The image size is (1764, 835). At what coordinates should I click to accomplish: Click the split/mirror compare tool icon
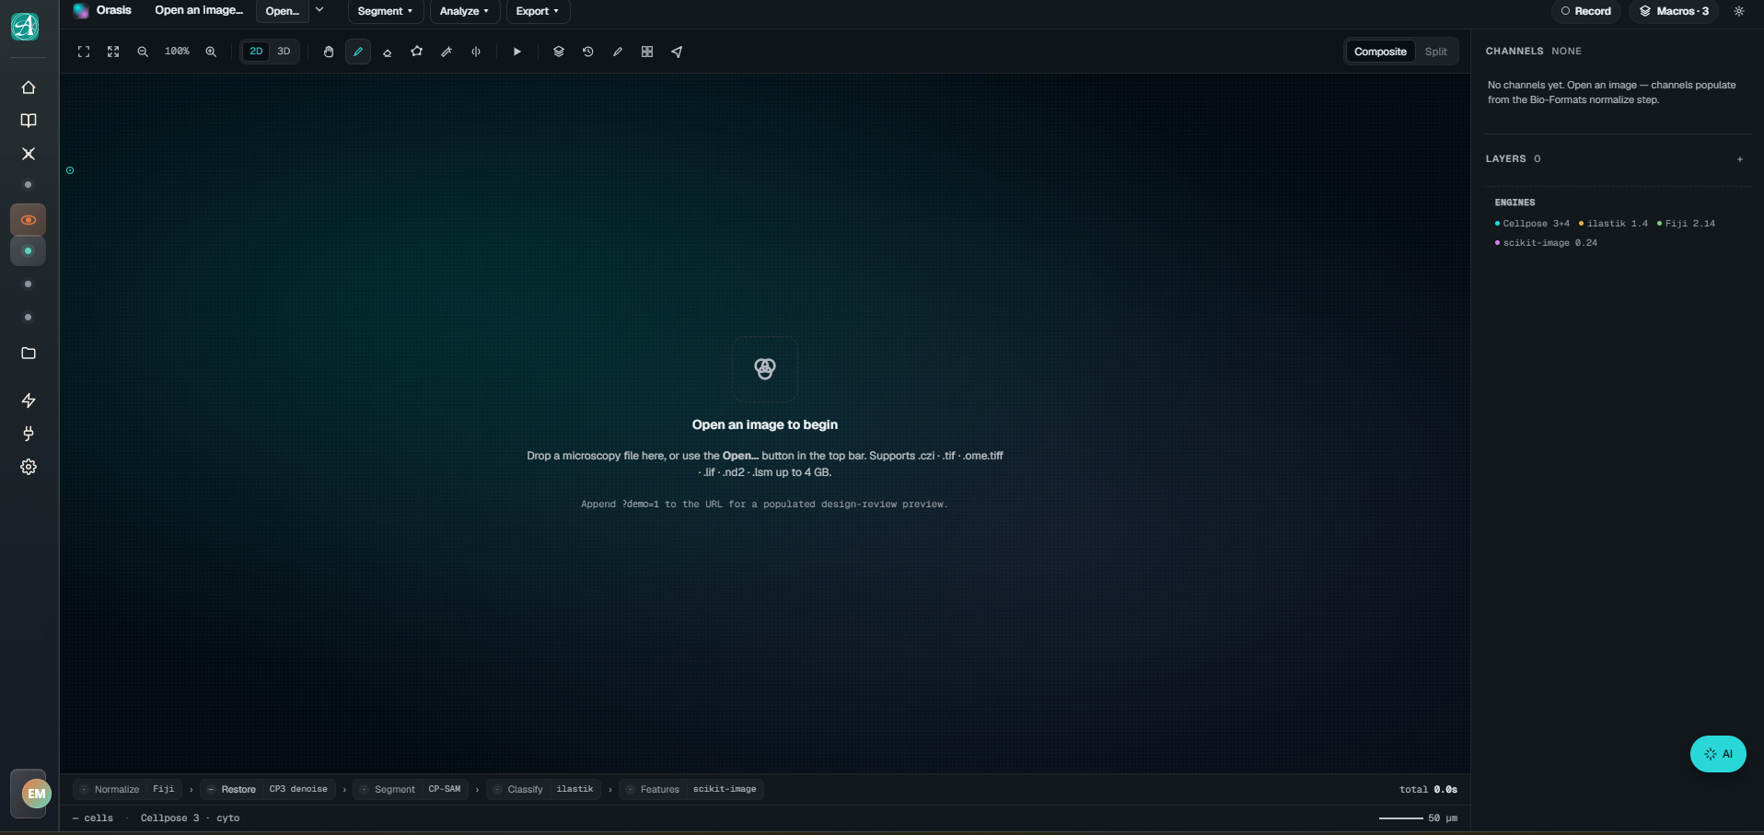pos(476,52)
